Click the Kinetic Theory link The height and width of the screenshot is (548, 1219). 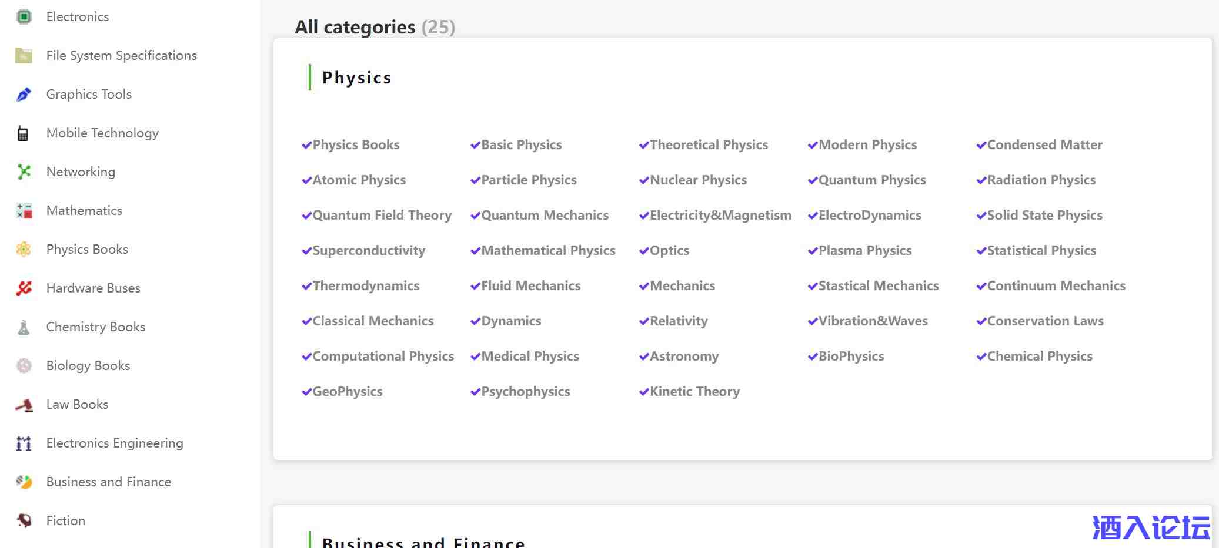pyautogui.click(x=694, y=392)
